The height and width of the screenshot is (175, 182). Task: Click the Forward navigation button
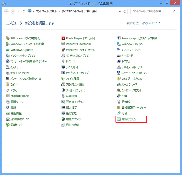13,11
